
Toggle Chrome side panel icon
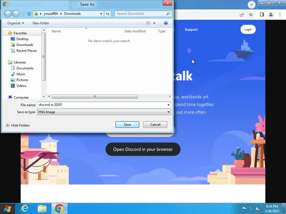coord(262,14)
